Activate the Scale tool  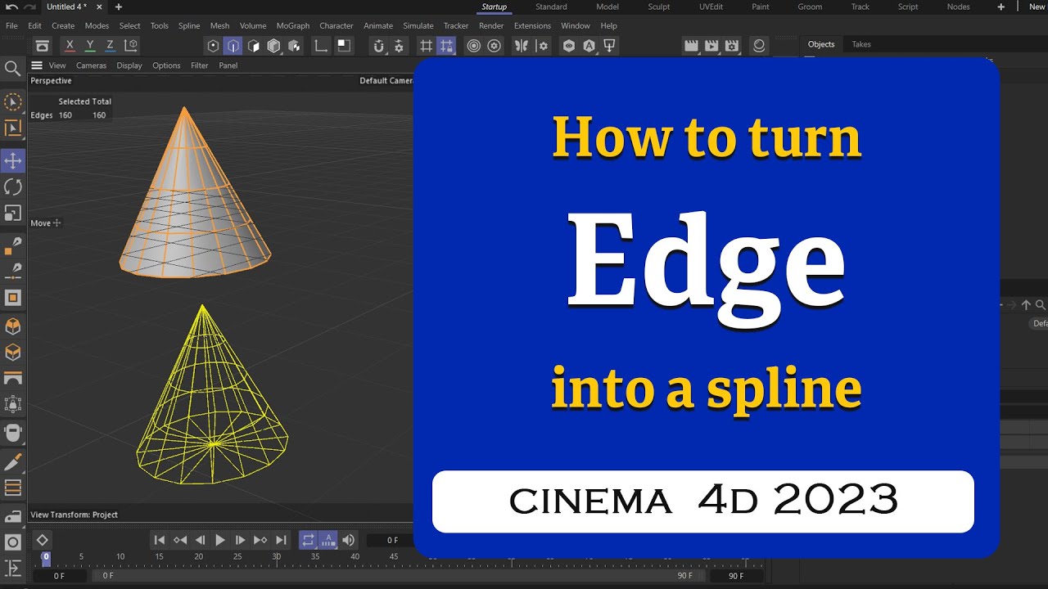pos(12,213)
